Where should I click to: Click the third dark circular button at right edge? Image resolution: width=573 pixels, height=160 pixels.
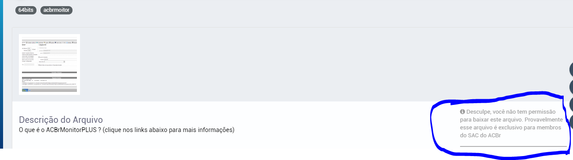coord(571,104)
